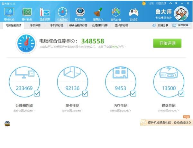Switch to the 手机排行榜 tab

pos(57,25)
